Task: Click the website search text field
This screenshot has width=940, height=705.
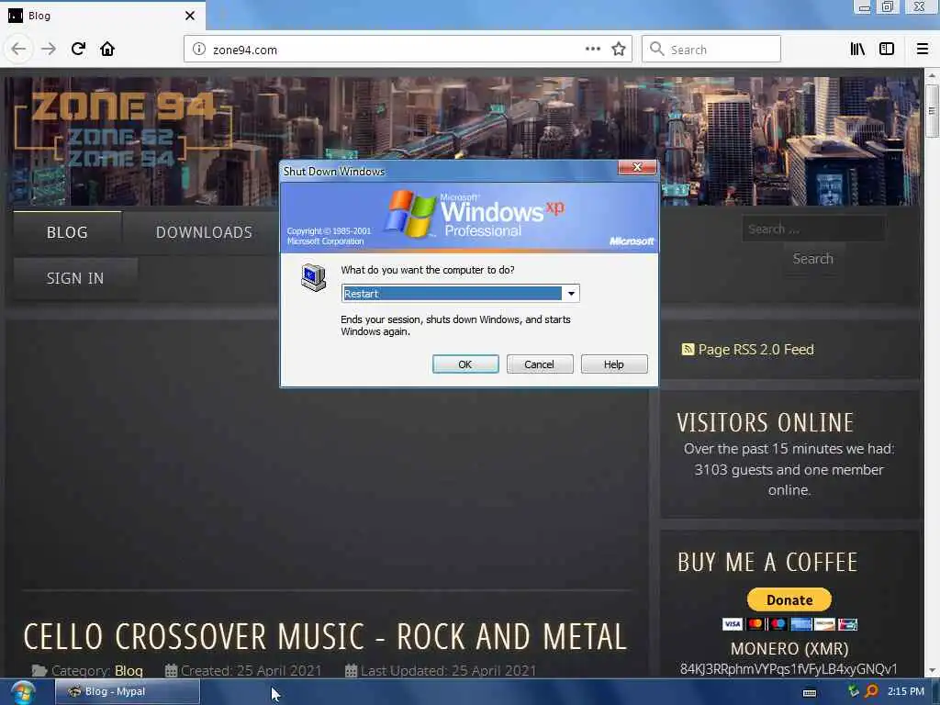Action: click(x=813, y=229)
